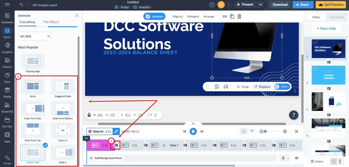Switch to the slide view toggle in the timeline

click(x=244, y=131)
